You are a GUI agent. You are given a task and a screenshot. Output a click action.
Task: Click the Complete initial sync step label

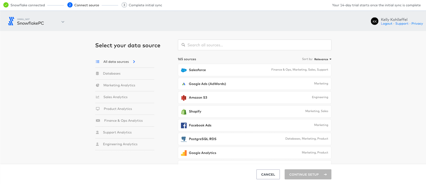pyautogui.click(x=145, y=5)
